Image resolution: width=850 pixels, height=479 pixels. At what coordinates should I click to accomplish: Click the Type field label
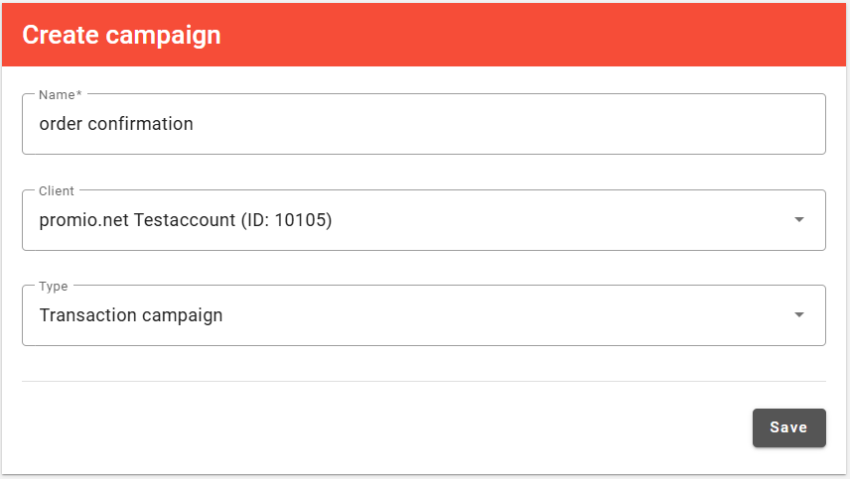coord(54,287)
